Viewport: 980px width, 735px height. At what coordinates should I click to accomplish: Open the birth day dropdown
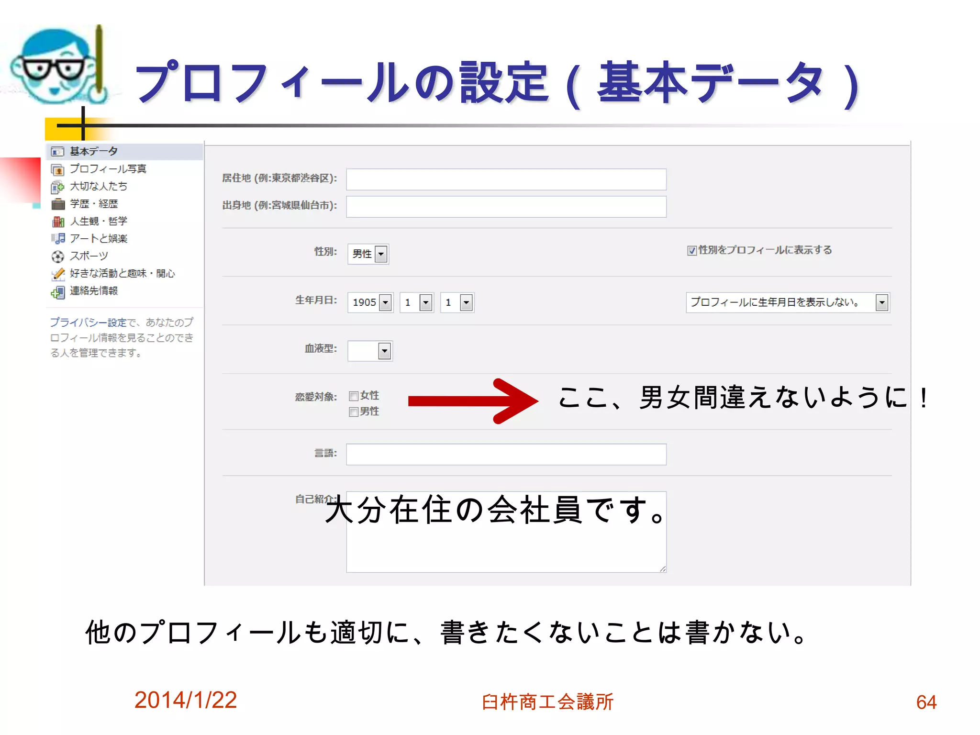click(x=457, y=302)
